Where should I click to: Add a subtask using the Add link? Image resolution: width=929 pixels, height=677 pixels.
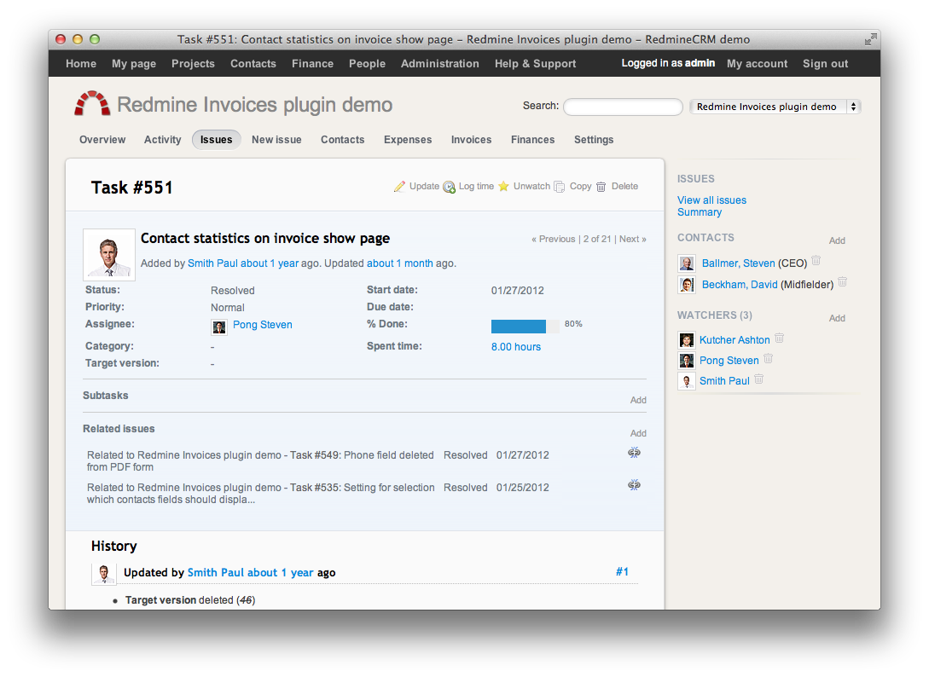tap(638, 400)
